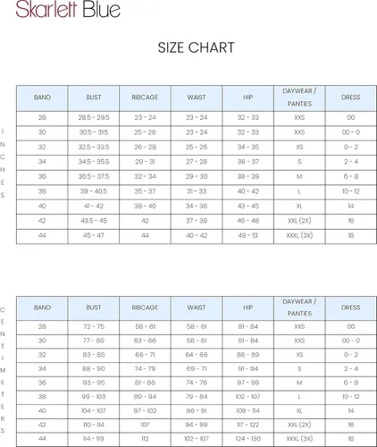Screen dimensions: 377x447
Task: Click the WAIST header in centimeters table
Action: [197, 308]
